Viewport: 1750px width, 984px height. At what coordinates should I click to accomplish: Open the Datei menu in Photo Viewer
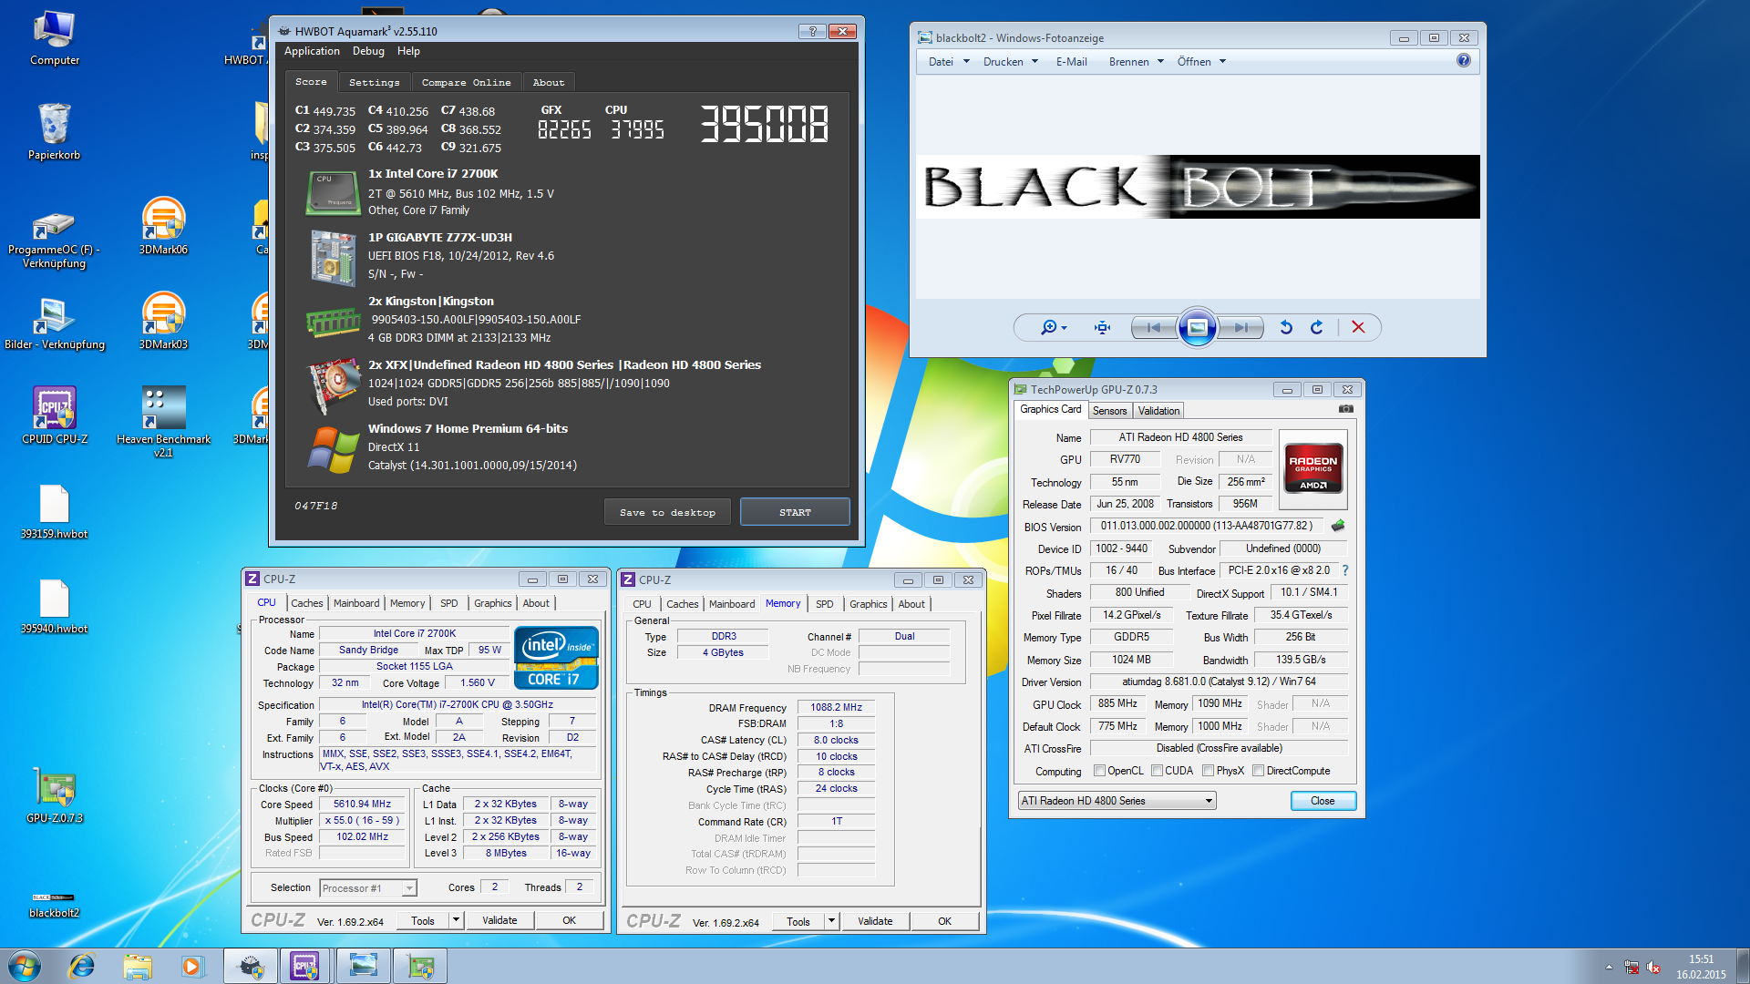pyautogui.click(x=948, y=62)
